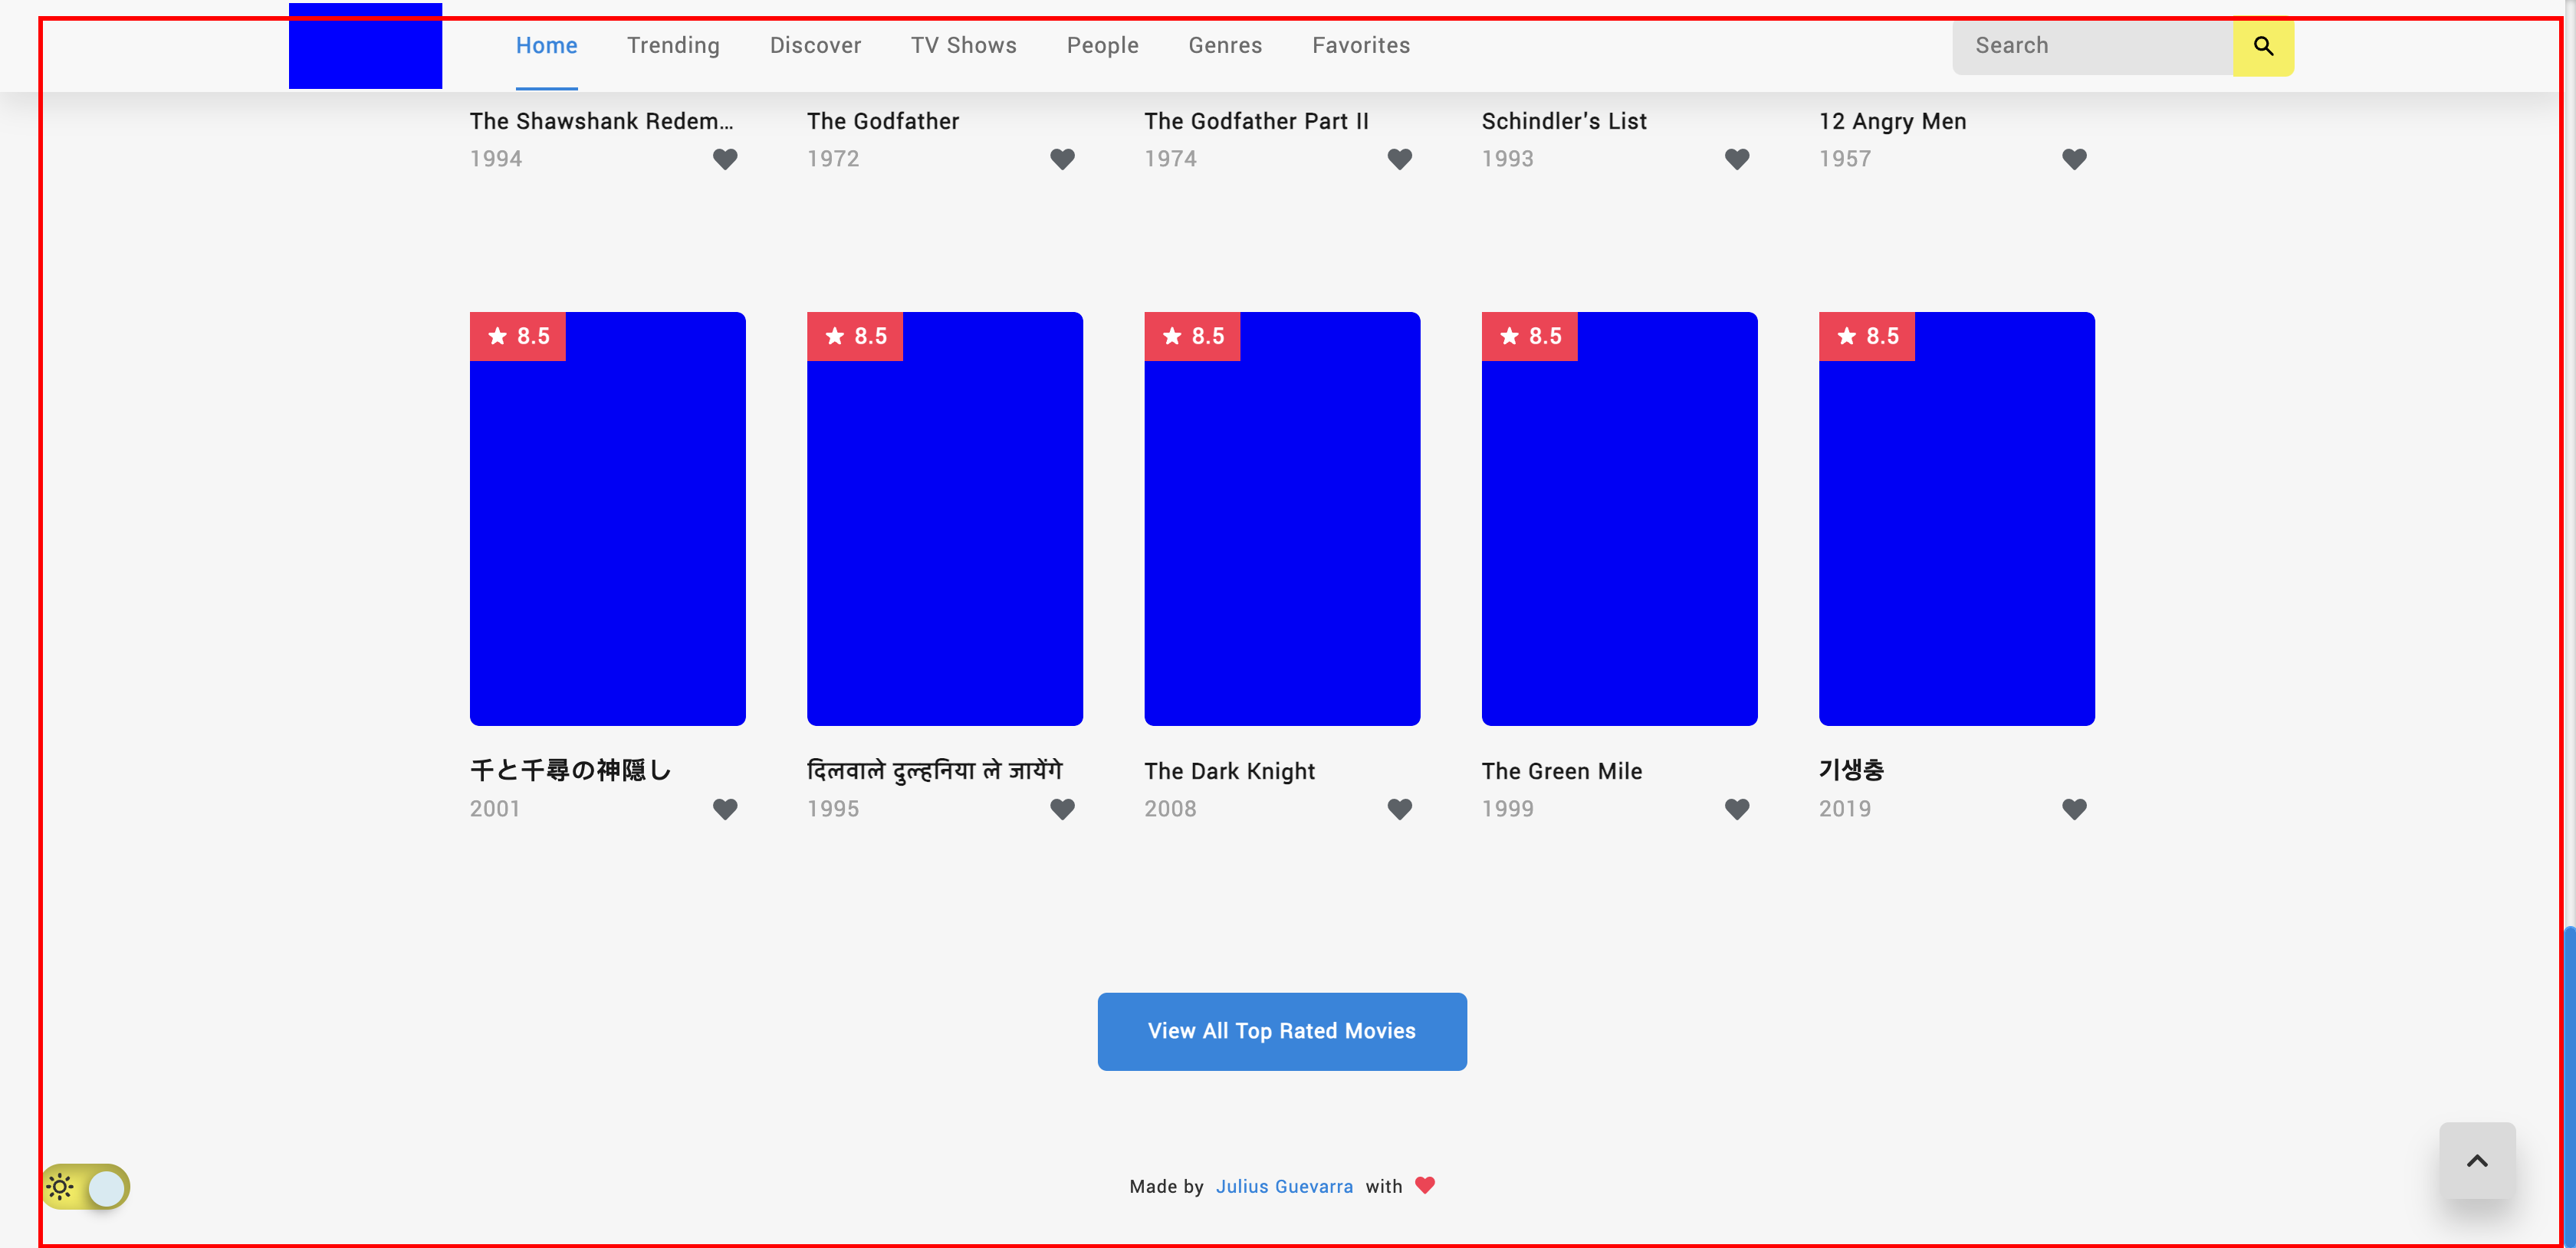Go to the Genres menu item
The width and height of the screenshot is (2576, 1248).
pyautogui.click(x=1225, y=46)
